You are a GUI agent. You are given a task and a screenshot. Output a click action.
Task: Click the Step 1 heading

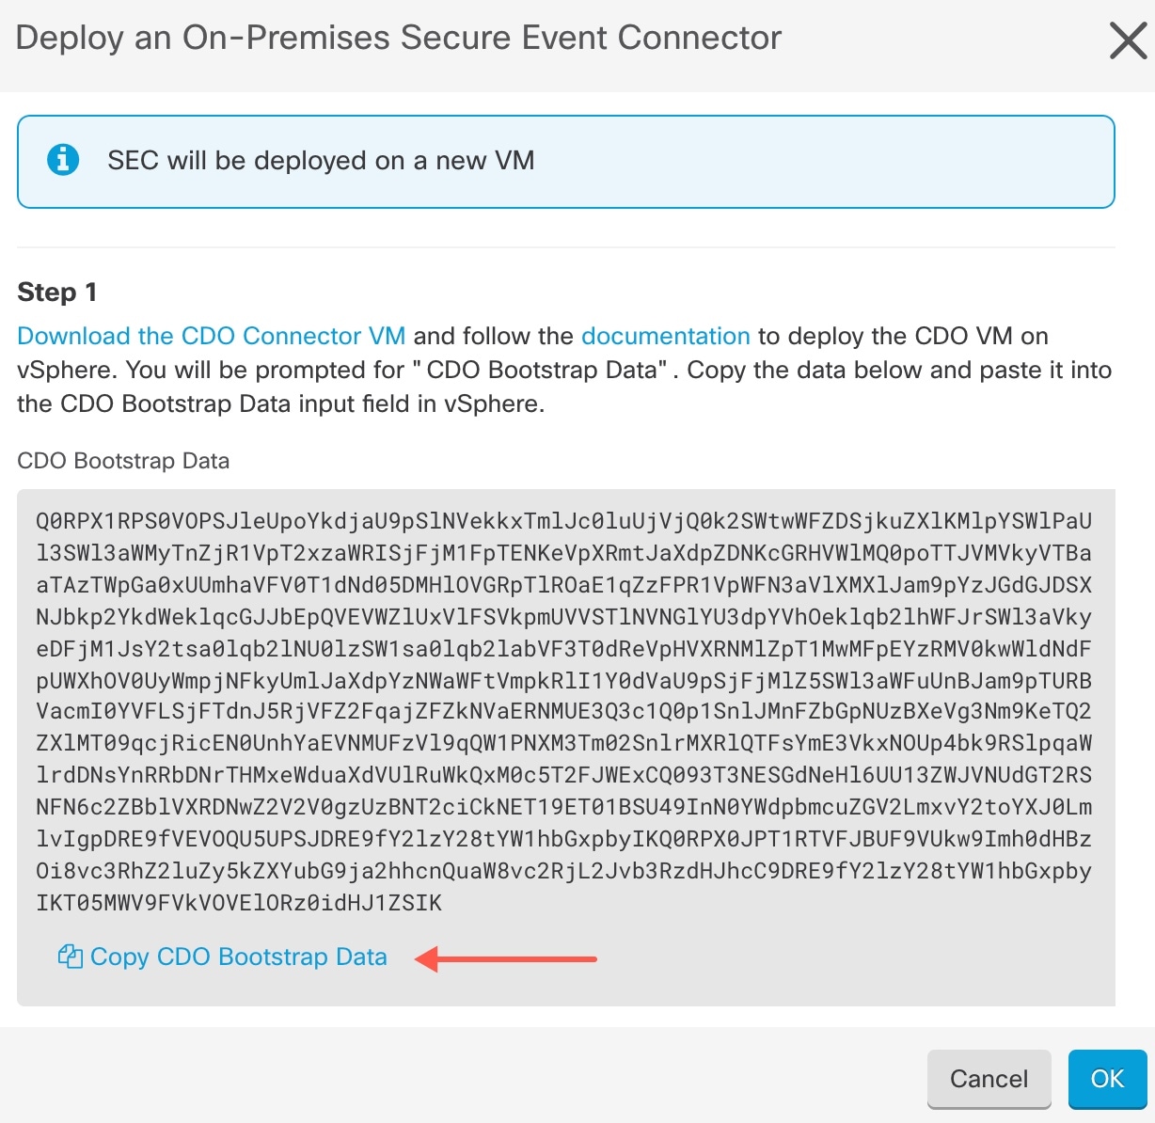(56, 292)
